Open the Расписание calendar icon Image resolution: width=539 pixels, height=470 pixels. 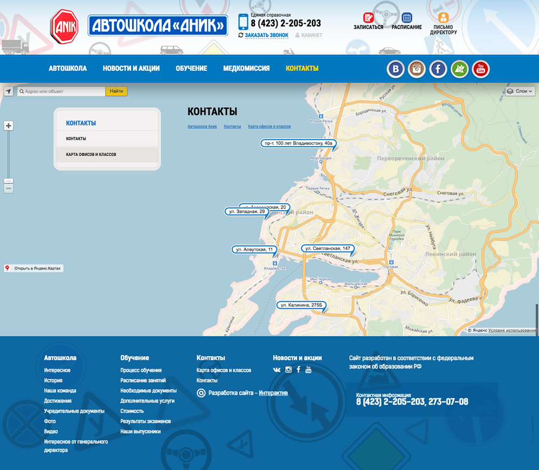coord(406,17)
